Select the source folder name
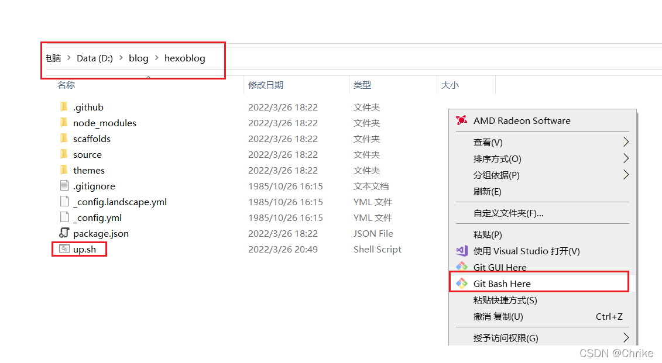The width and height of the screenshot is (662, 363). [87, 155]
